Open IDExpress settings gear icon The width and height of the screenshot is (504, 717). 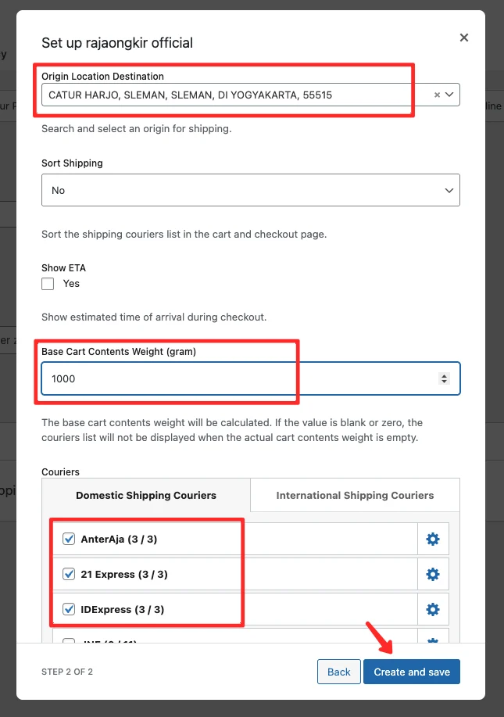point(432,609)
